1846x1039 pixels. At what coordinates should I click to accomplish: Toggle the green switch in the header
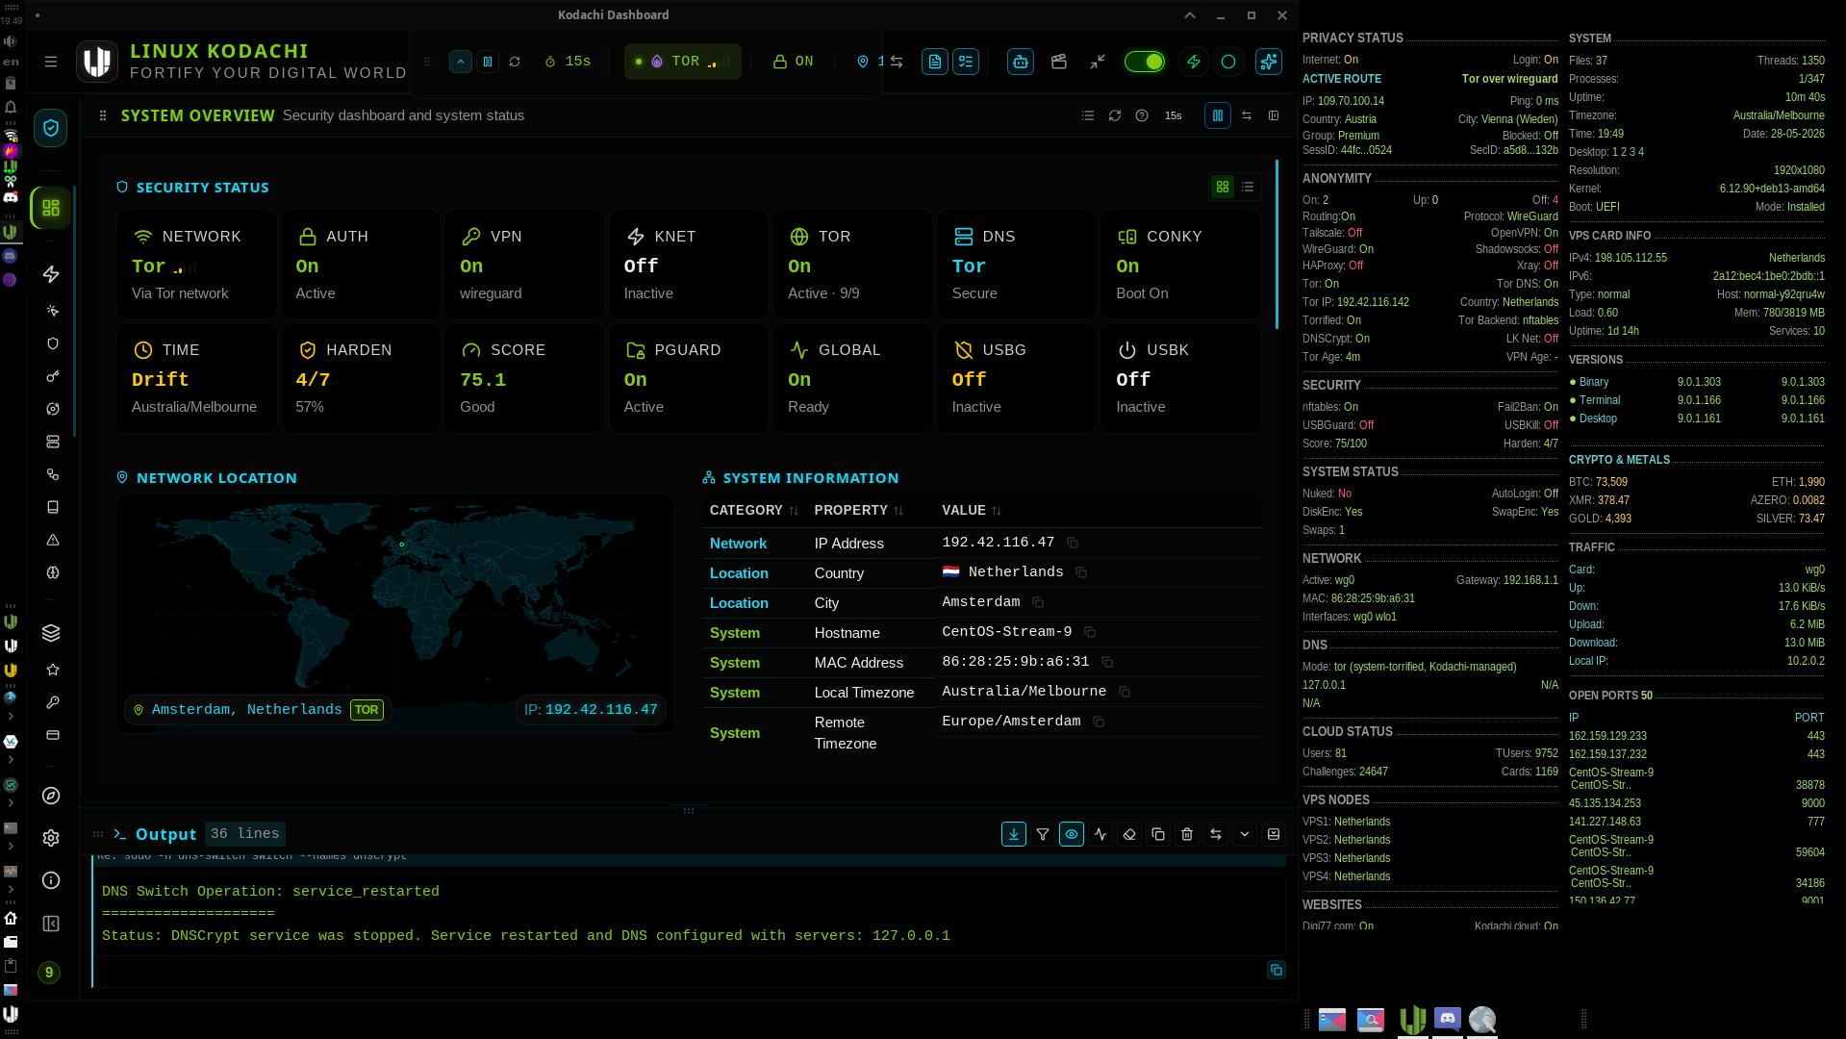[1145, 62]
